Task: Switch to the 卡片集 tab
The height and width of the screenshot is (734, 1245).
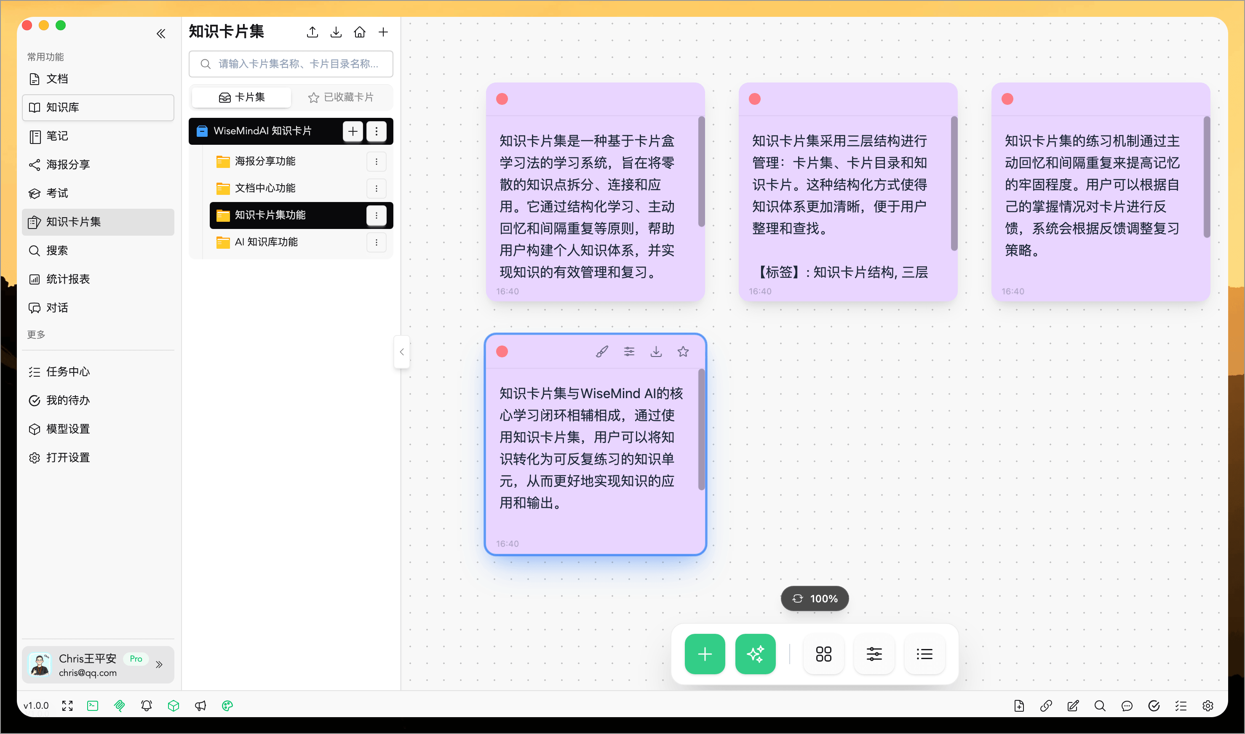Action: (241, 97)
